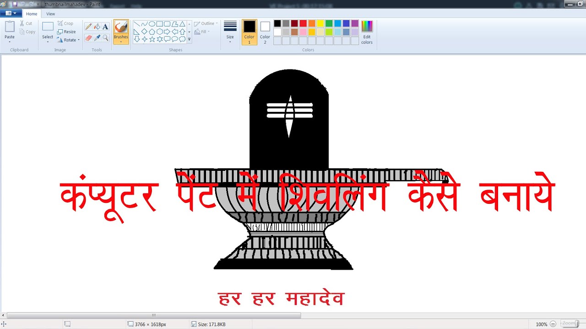Viewport: 586px width, 329px height.
Task: Click the Resize button
Action: (x=67, y=32)
